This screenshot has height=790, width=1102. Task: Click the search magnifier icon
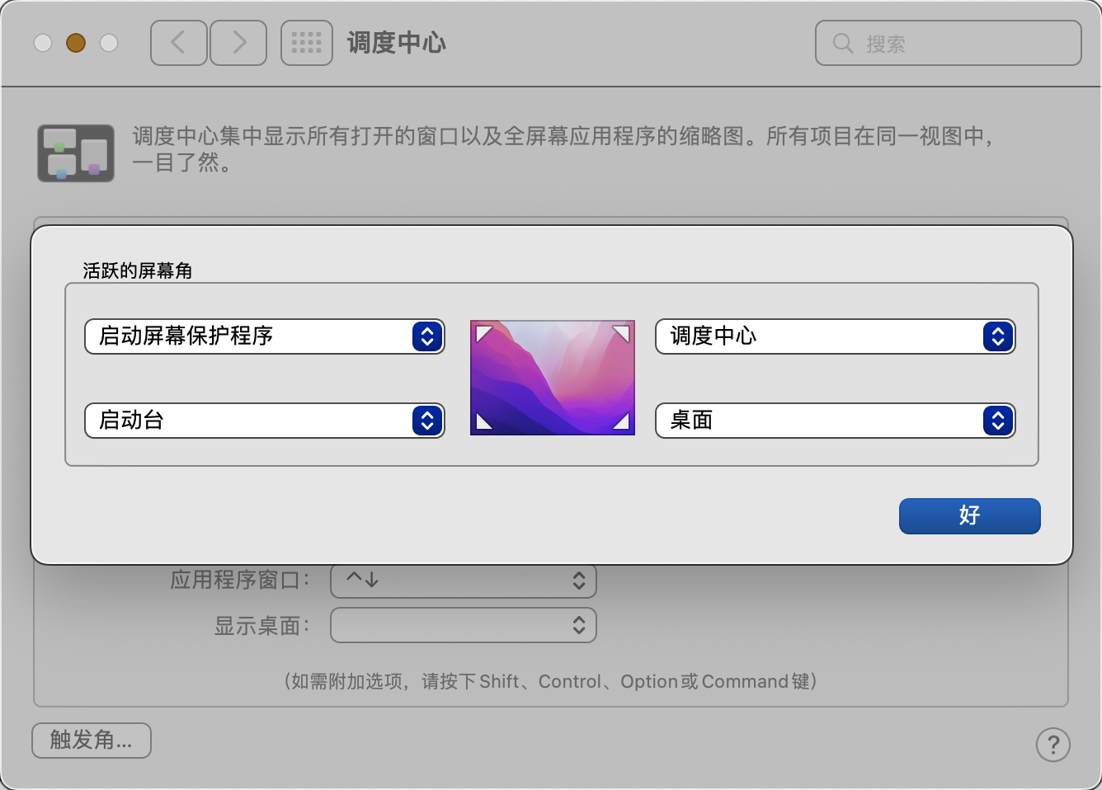tap(841, 44)
